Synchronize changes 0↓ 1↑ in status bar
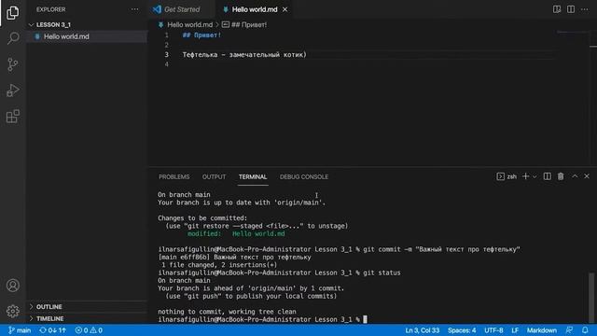The image size is (597, 336). pos(53,330)
